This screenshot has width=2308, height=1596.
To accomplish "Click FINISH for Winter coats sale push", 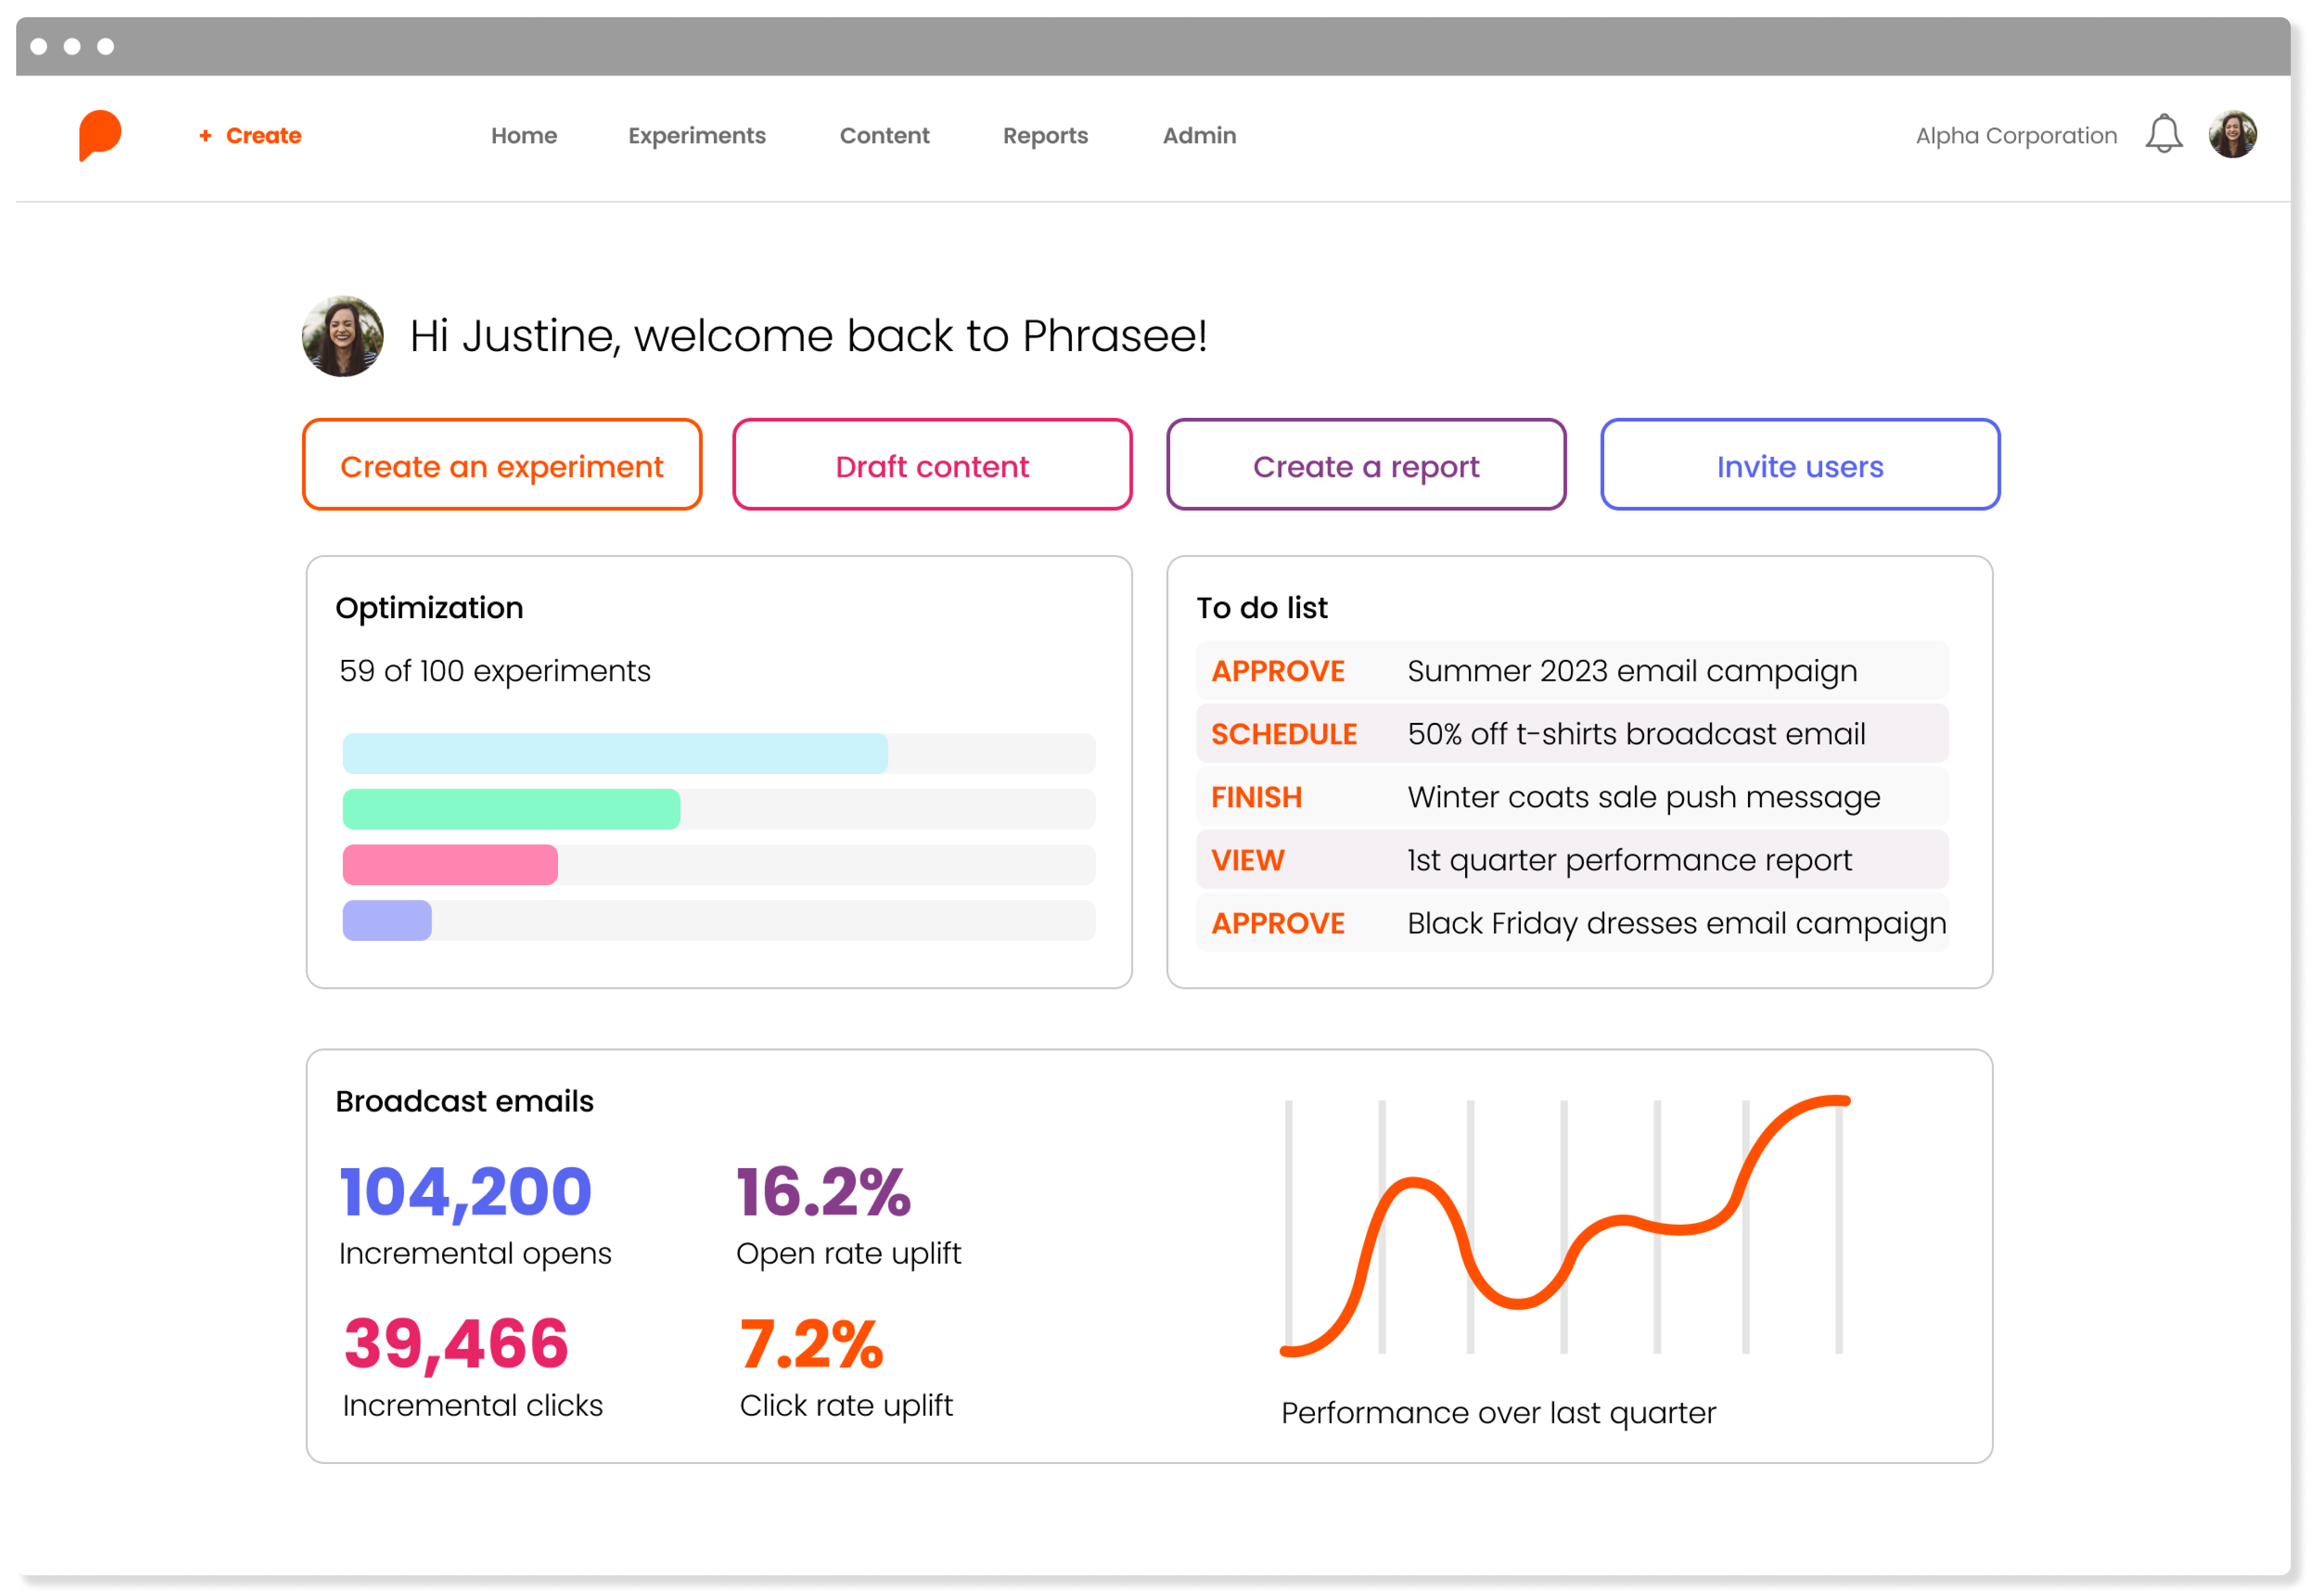I will click(1257, 797).
